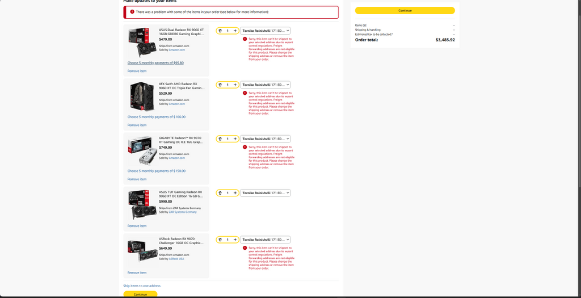Click shipping error icon under ASUS Dual Radeon
The image size is (581, 298).
pos(245,39)
